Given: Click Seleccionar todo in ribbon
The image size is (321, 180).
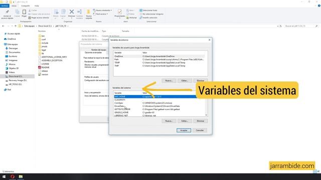Looking at the screenshot, I should pyautogui.click(x=148, y=10).
